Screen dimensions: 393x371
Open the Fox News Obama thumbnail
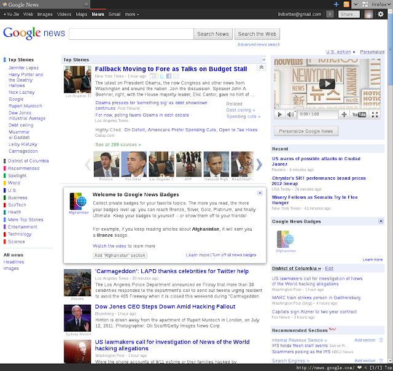point(134,164)
